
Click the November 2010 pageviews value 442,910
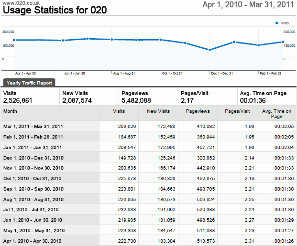206,168
